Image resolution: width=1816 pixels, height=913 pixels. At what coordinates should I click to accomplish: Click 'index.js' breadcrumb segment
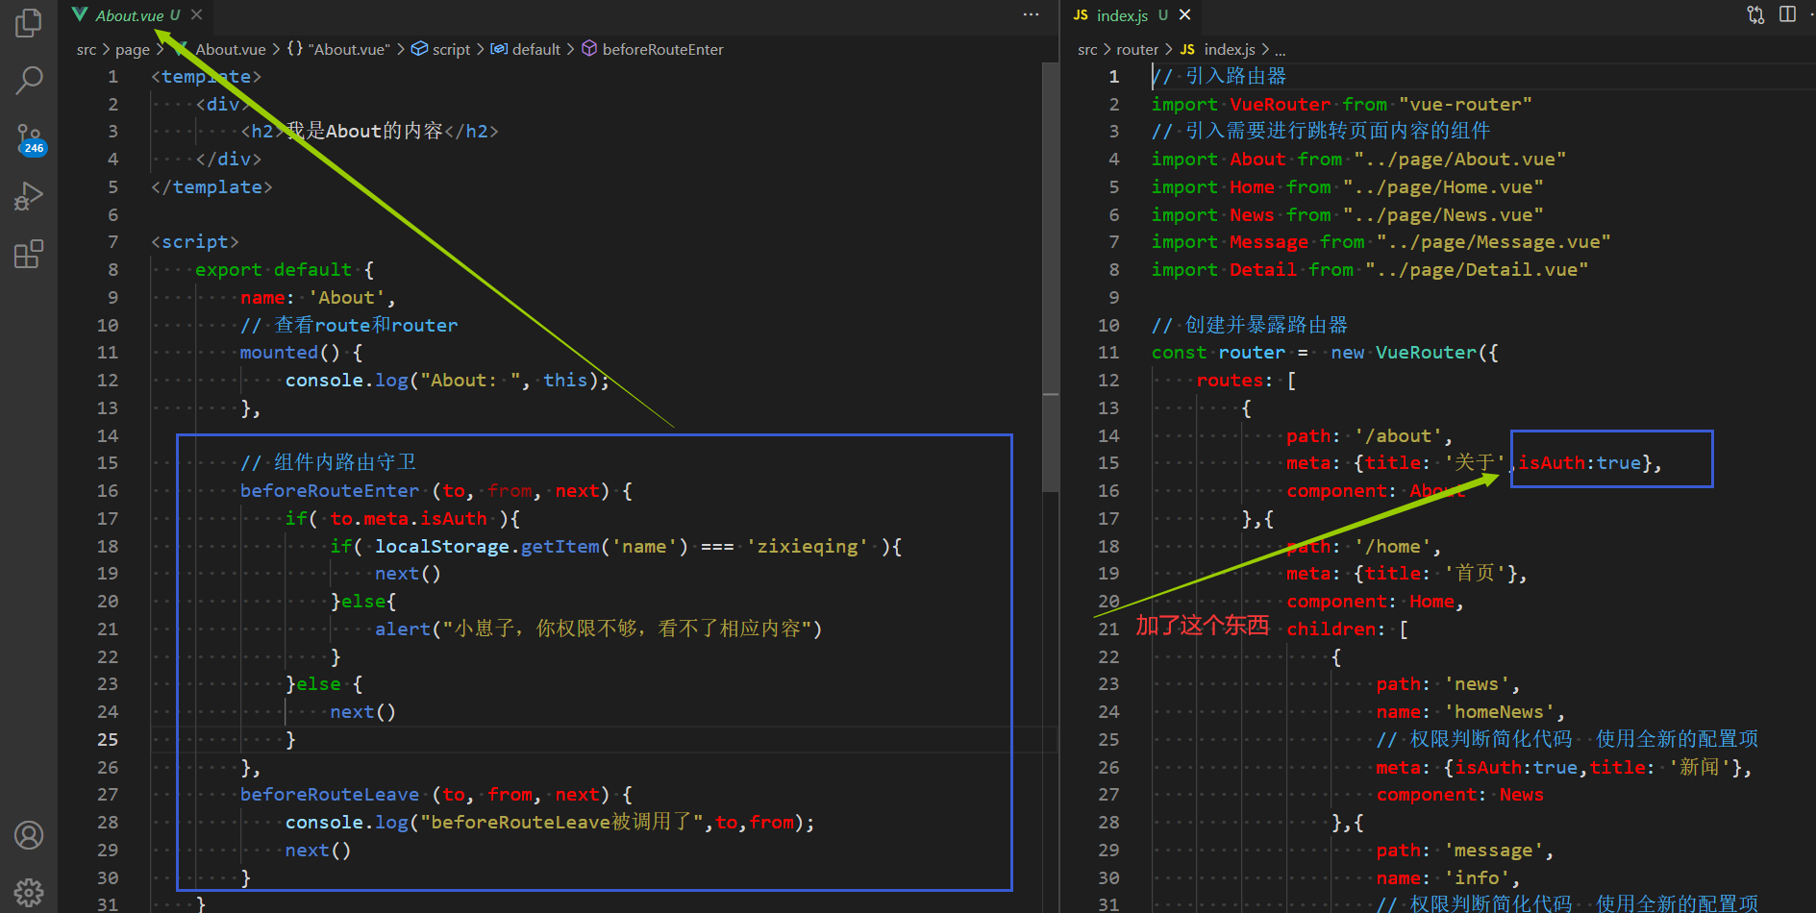click(x=1218, y=49)
